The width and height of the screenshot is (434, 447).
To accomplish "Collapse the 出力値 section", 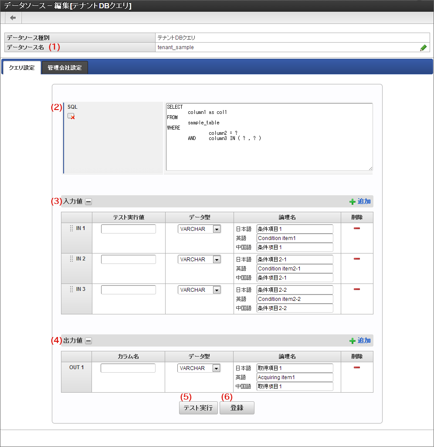I will [88, 340].
